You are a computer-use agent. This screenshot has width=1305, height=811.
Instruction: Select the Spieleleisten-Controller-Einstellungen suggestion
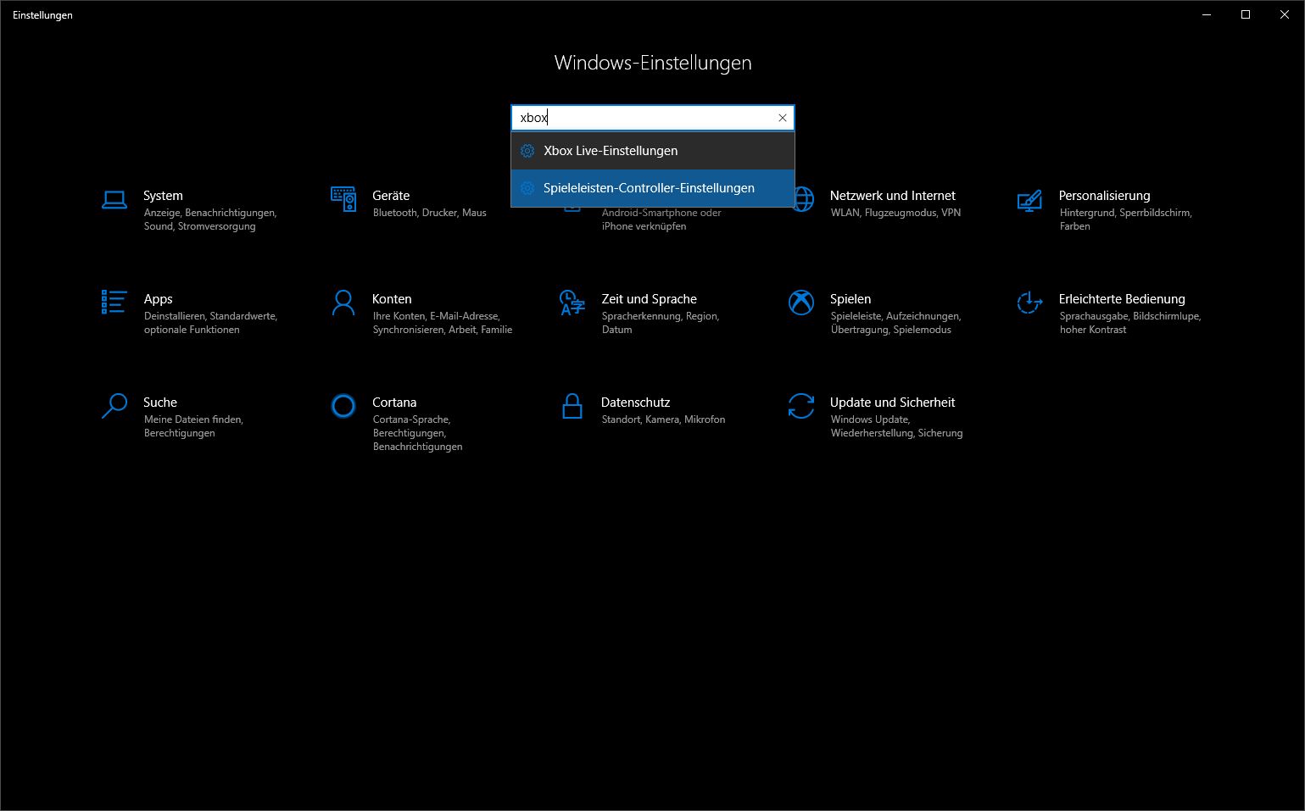tap(653, 188)
